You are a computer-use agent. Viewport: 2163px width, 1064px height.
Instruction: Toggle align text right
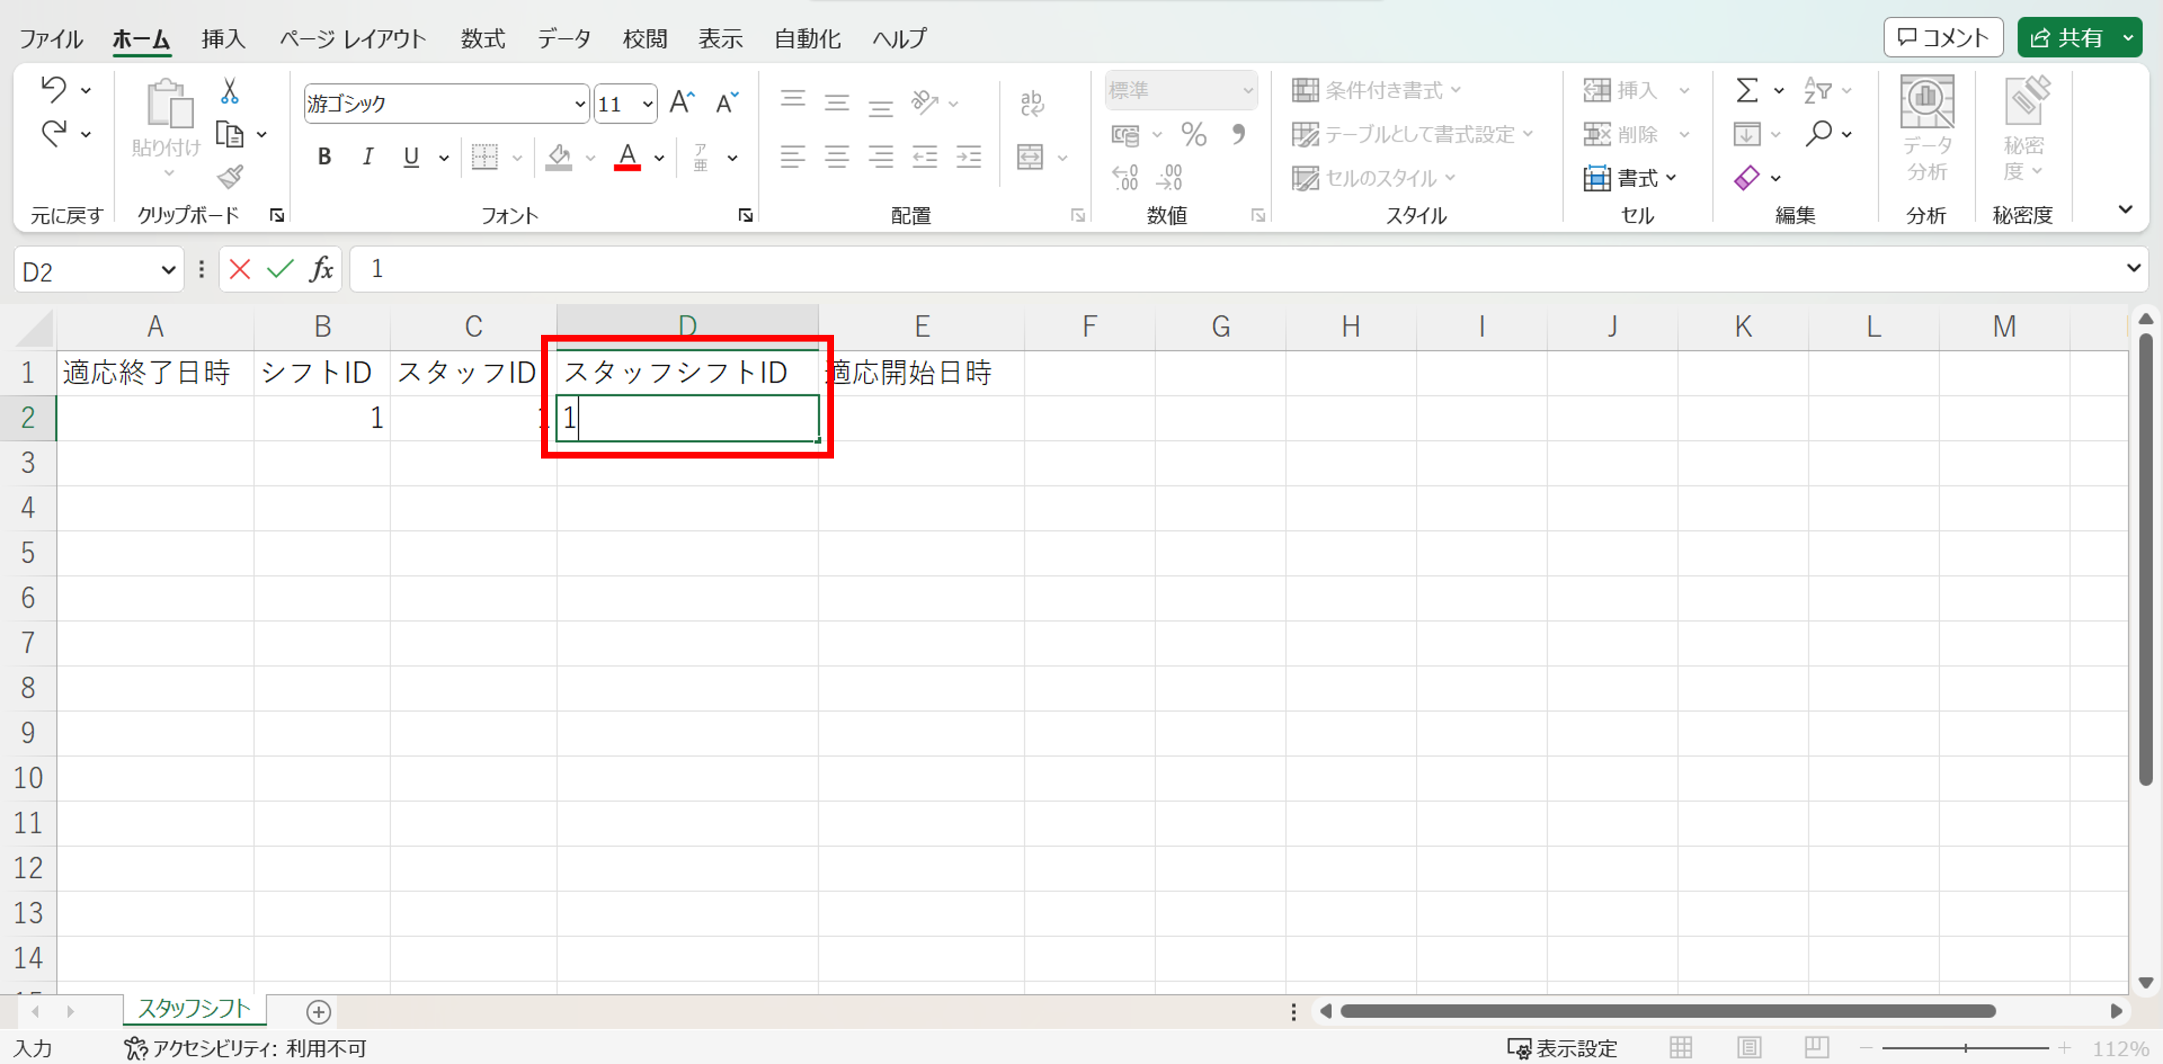880,157
